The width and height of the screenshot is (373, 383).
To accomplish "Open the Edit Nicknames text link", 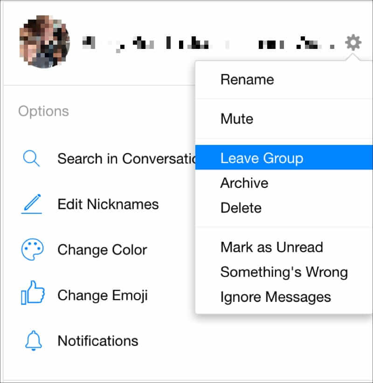I will click(108, 204).
